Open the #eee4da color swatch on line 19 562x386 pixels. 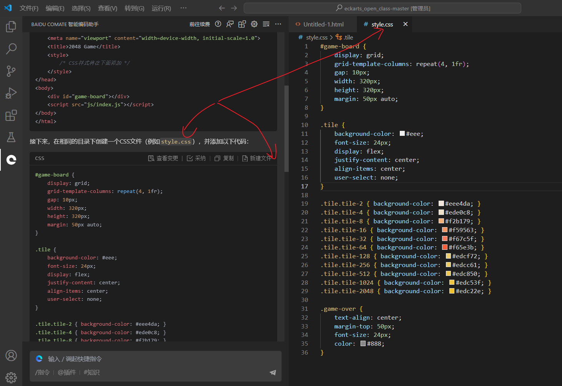(x=441, y=203)
